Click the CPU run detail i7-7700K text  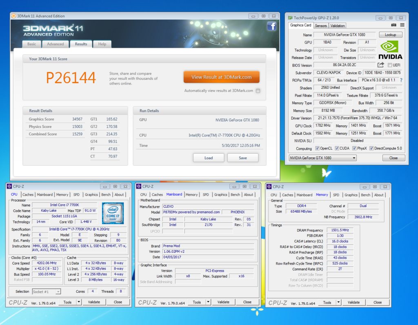(x=225, y=135)
